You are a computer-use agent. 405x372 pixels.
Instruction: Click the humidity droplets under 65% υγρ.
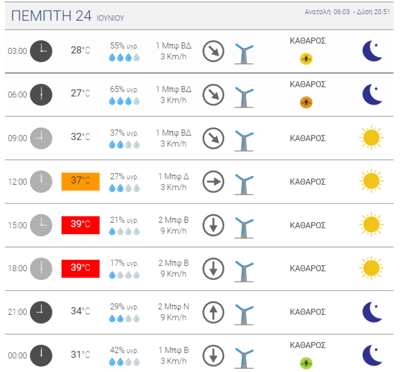[x=124, y=101]
